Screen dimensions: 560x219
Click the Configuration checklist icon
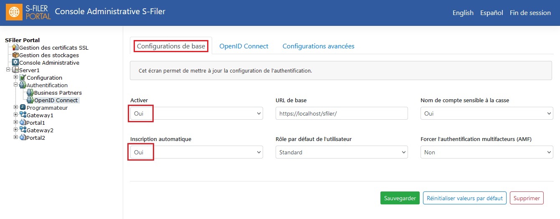pyautogui.click(x=23, y=78)
